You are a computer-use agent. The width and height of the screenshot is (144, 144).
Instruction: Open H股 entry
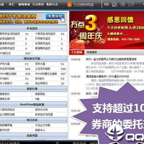pos(37,99)
